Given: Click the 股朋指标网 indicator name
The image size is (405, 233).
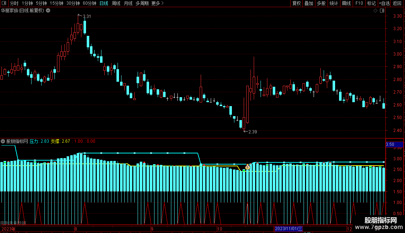Looking at the screenshot, I should coord(17,141).
